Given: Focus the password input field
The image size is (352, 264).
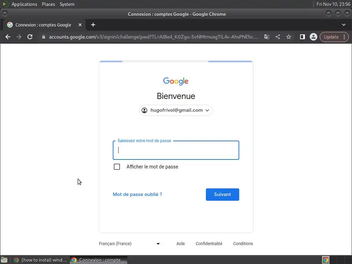Looking at the screenshot, I should (176, 150).
